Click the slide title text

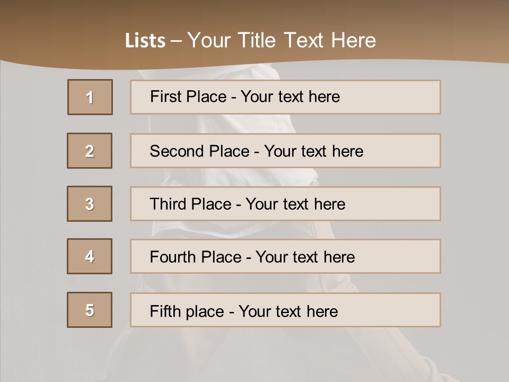(x=250, y=40)
